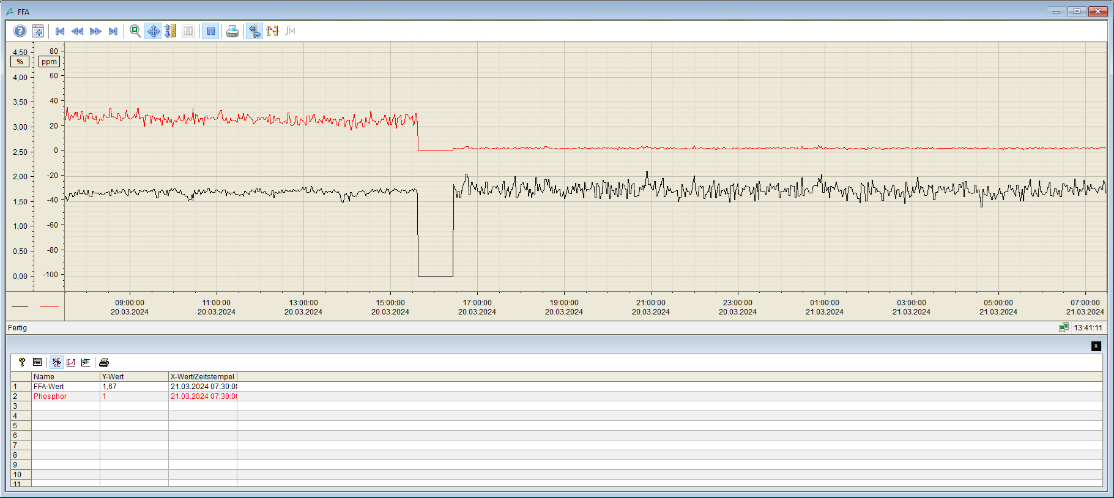1114x498 pixels.
Task: Step back with the rewind double-arrow button
Action: pyautogui.click(x=78, y=31)
